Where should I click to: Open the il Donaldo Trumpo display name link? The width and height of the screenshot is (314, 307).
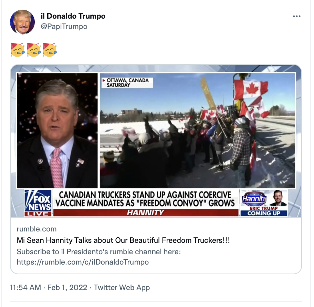click(x=73, y=16)
